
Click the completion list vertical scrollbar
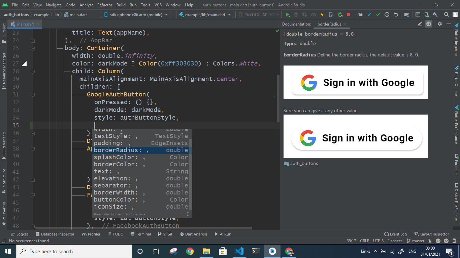tap(190, 175)
